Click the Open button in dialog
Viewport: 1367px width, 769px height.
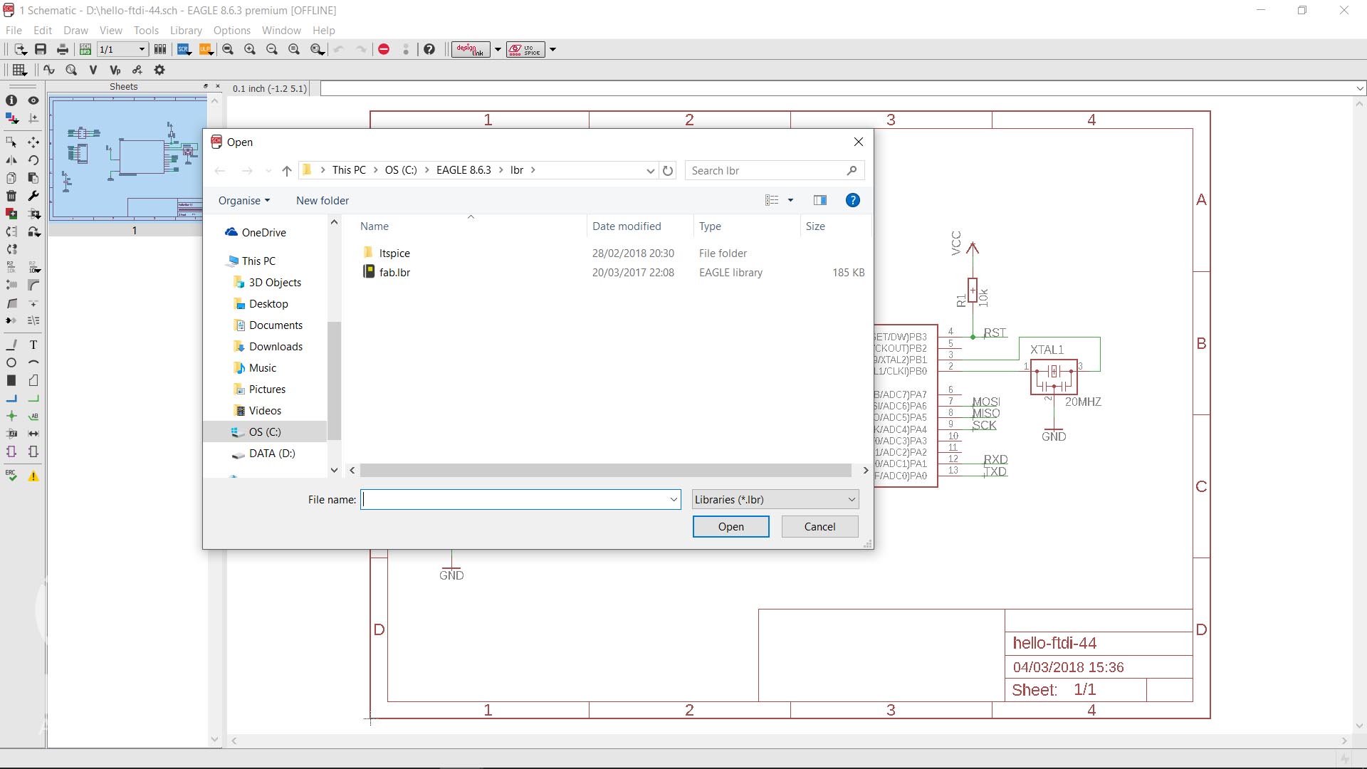coord(730,526)
